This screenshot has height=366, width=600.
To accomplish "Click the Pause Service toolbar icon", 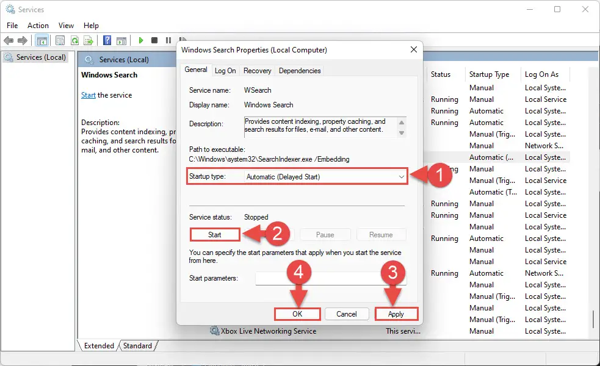I will click(168, 40).
